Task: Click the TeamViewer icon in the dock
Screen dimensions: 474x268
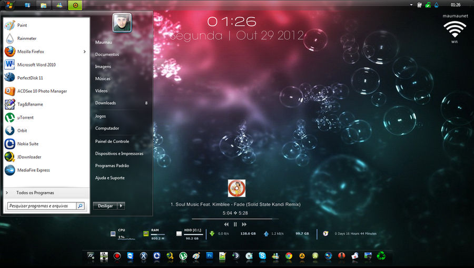Action: [x=130, y=256]
